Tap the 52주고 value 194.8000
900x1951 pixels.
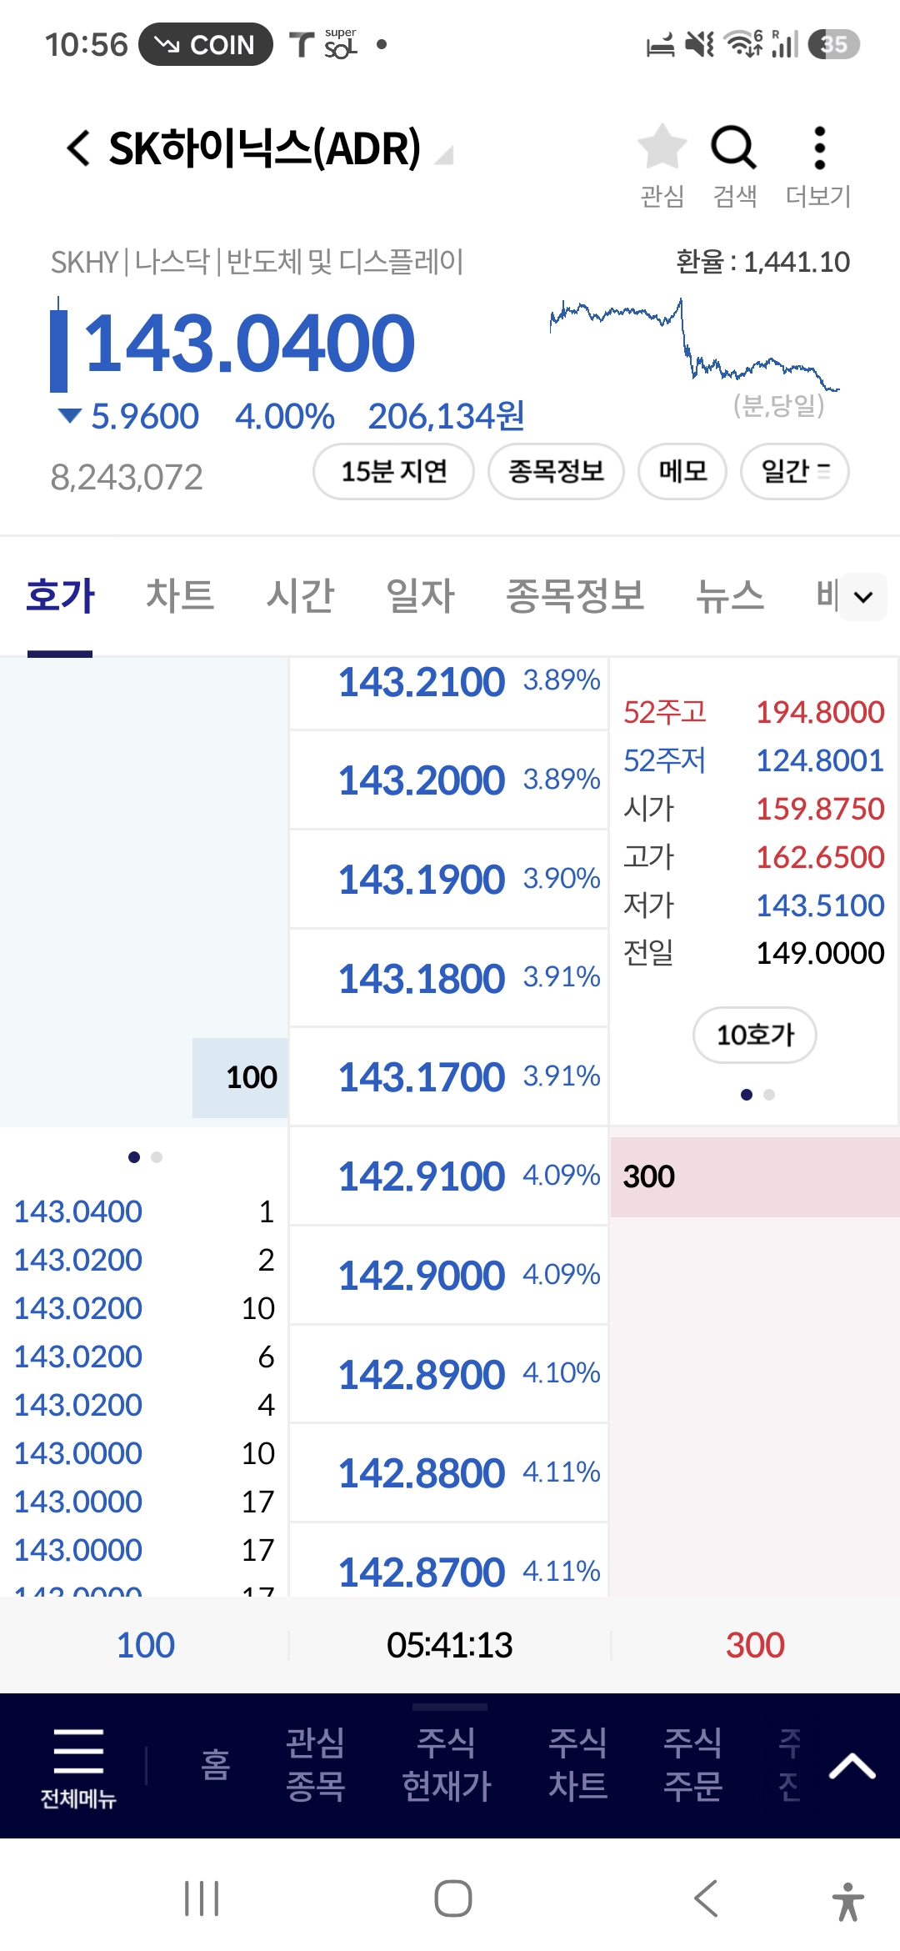pyautogui.click(x=820, y=712)
